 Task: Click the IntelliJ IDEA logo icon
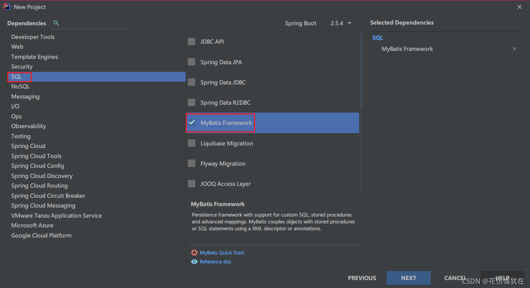[7, 7]
